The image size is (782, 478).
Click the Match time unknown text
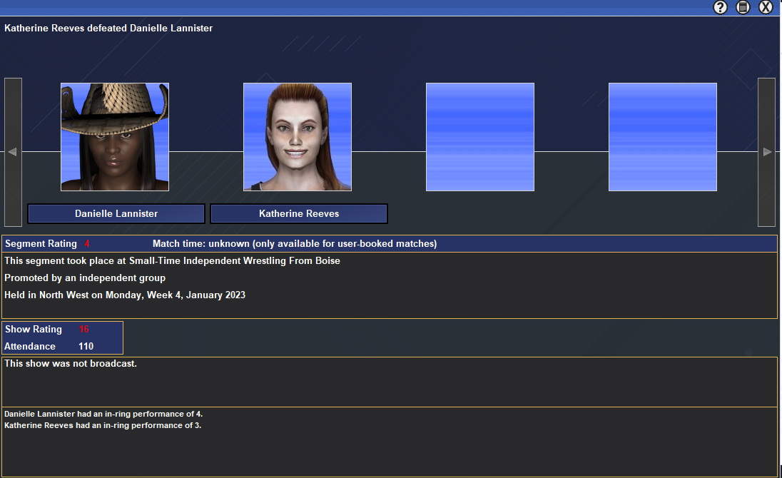pyautogui.click(x=294, y=244)
